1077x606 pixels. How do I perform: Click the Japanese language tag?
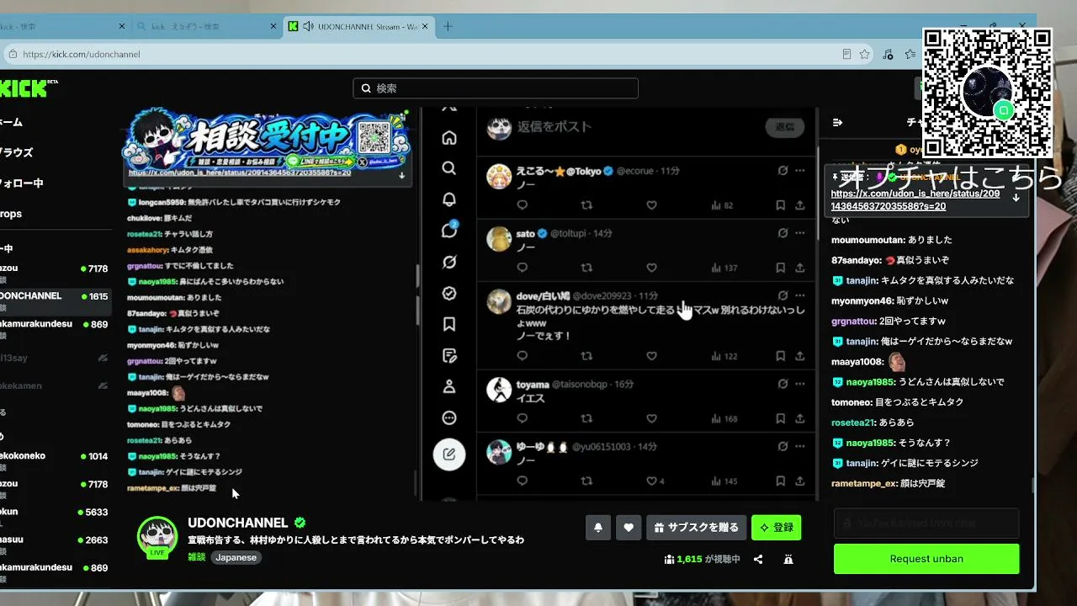236,557
